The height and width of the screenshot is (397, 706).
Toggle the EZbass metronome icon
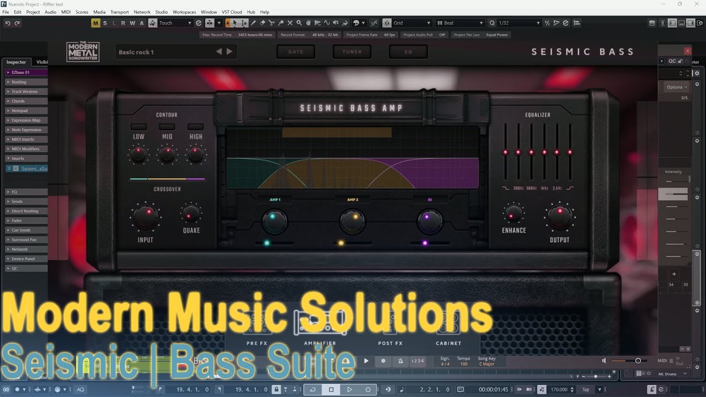(x=400, y=361)
